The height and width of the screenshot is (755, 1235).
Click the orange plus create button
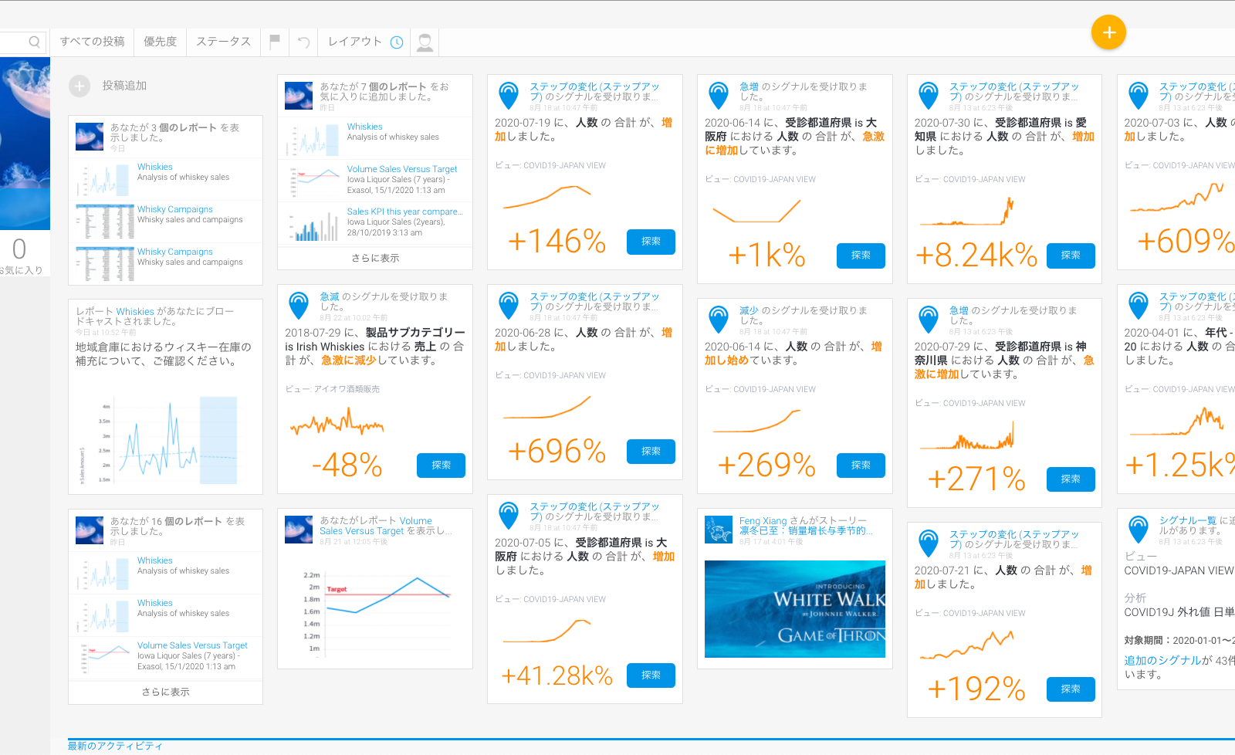point(1108,32)
